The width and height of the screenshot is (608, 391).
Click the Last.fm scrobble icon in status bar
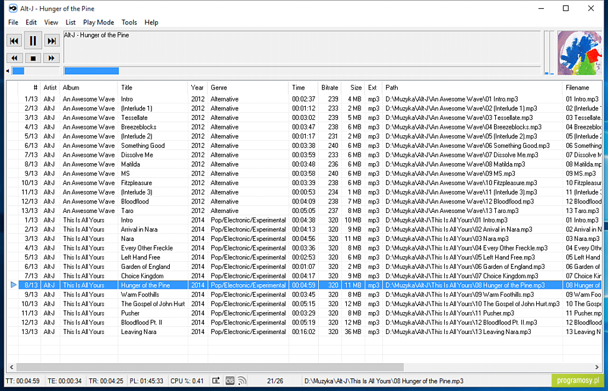coord(230,381)
